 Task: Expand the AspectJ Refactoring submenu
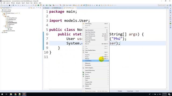pos(96,70)
